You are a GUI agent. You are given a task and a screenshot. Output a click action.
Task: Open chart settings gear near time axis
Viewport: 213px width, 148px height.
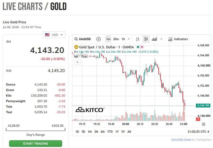204,124
